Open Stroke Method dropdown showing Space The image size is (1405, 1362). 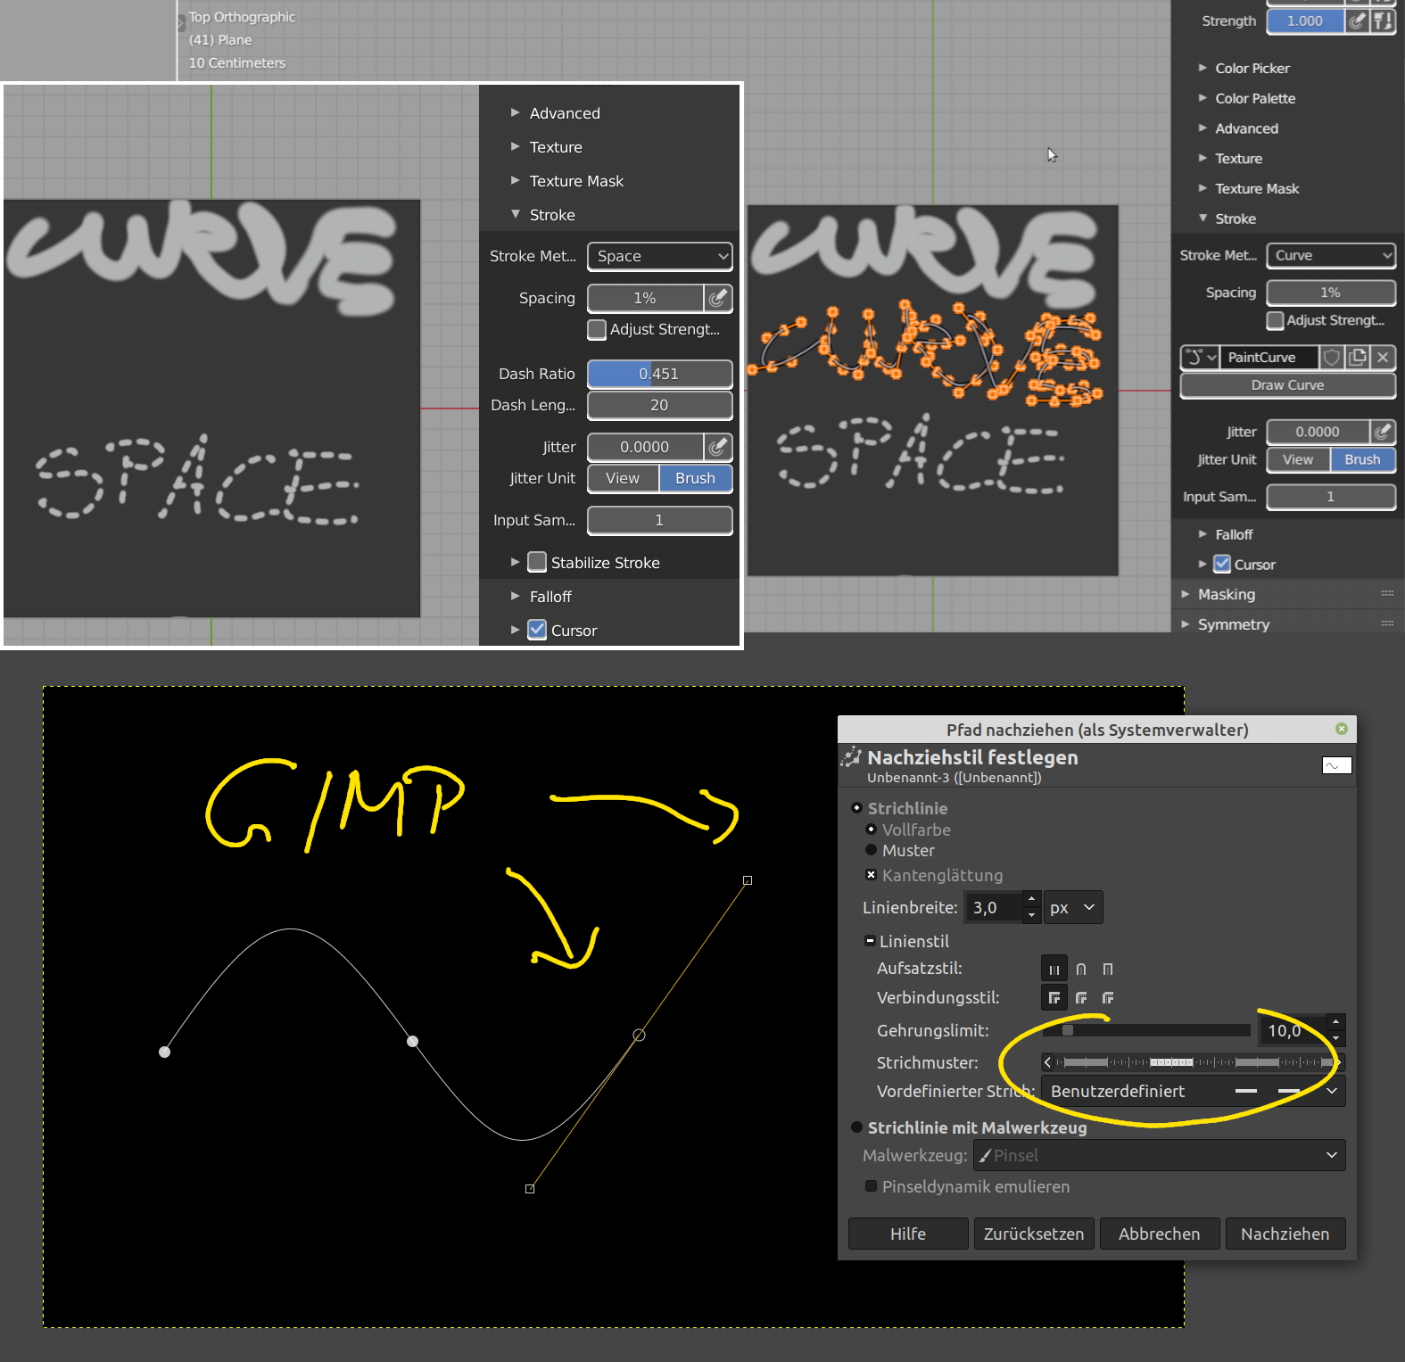660,256
